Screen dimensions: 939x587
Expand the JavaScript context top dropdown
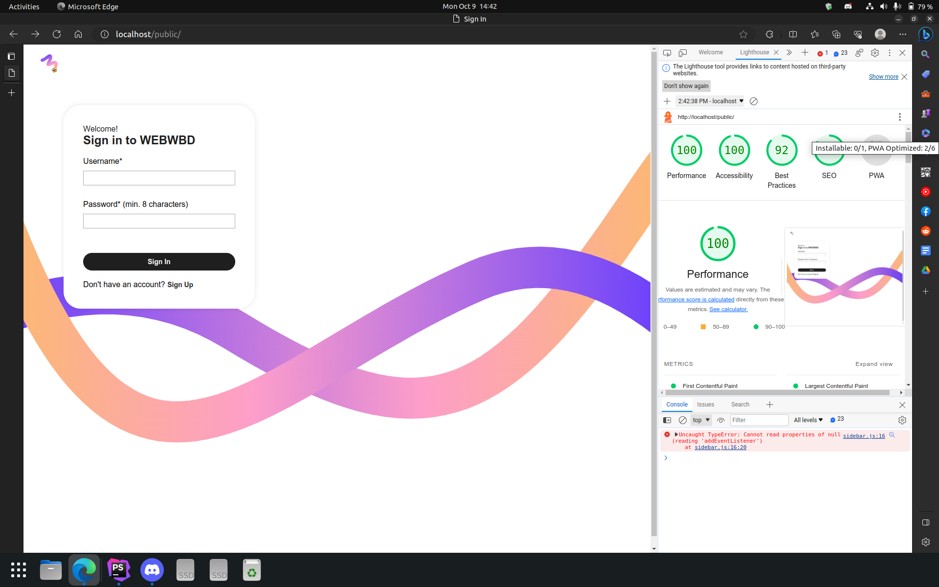click(x=701, y=420)
